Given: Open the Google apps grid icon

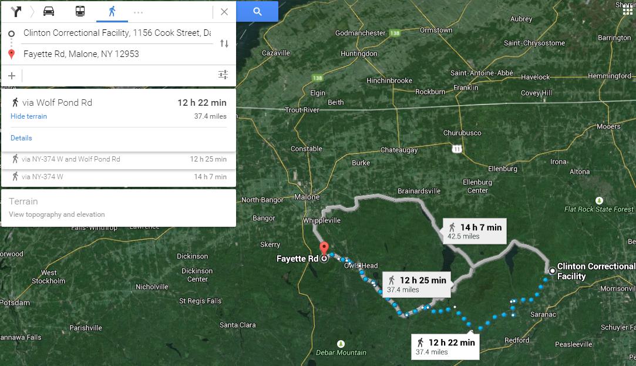Looking at the screenshot, I should tap(627, 14).
